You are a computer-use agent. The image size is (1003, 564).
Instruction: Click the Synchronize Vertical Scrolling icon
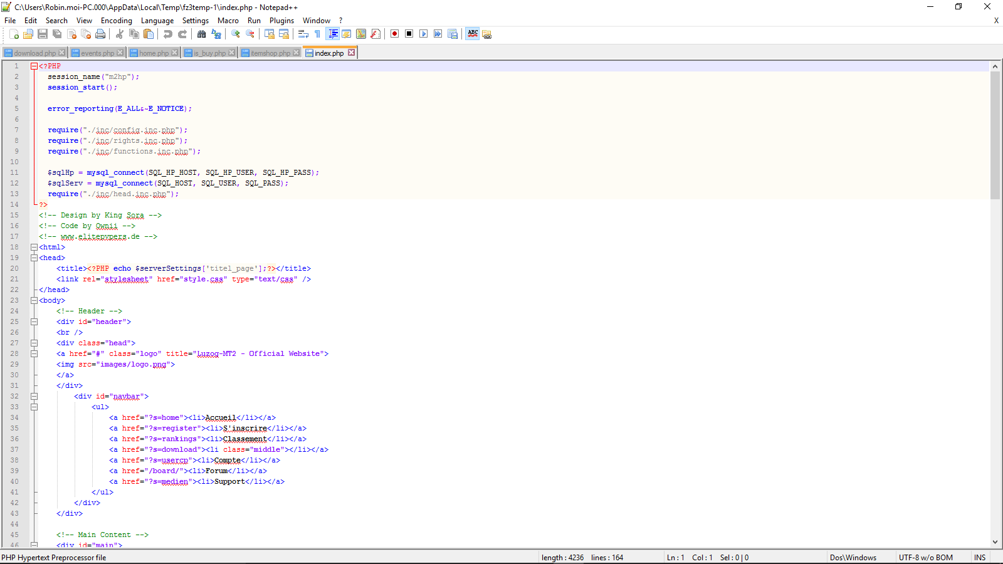click(269, 34)
